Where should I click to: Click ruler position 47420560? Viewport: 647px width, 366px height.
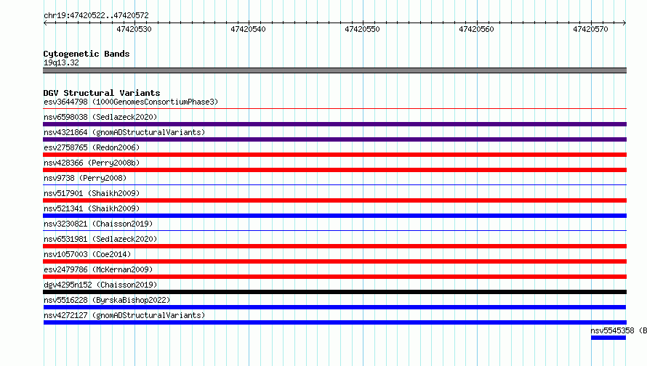476,29
